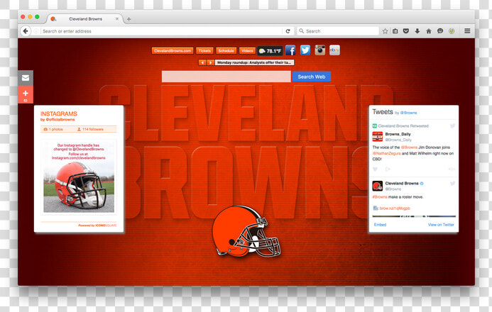This screenshot has width=492, height=312.
Task: Click the browser back arrow button
Action: (x=26, y=31)
